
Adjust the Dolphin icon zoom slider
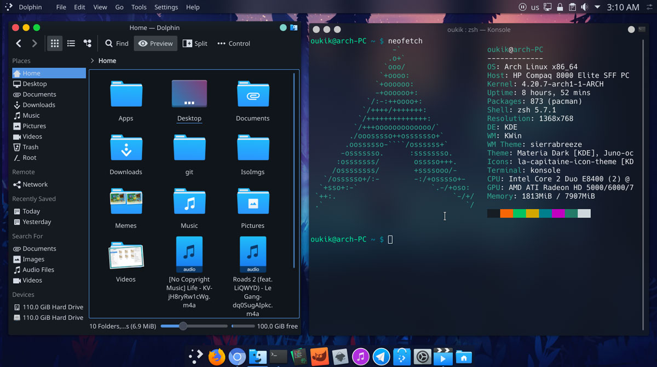point(194,326)
